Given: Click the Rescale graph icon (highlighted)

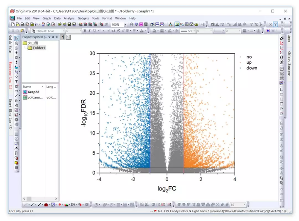Looking at the screenshot, I should pos(177,24).
